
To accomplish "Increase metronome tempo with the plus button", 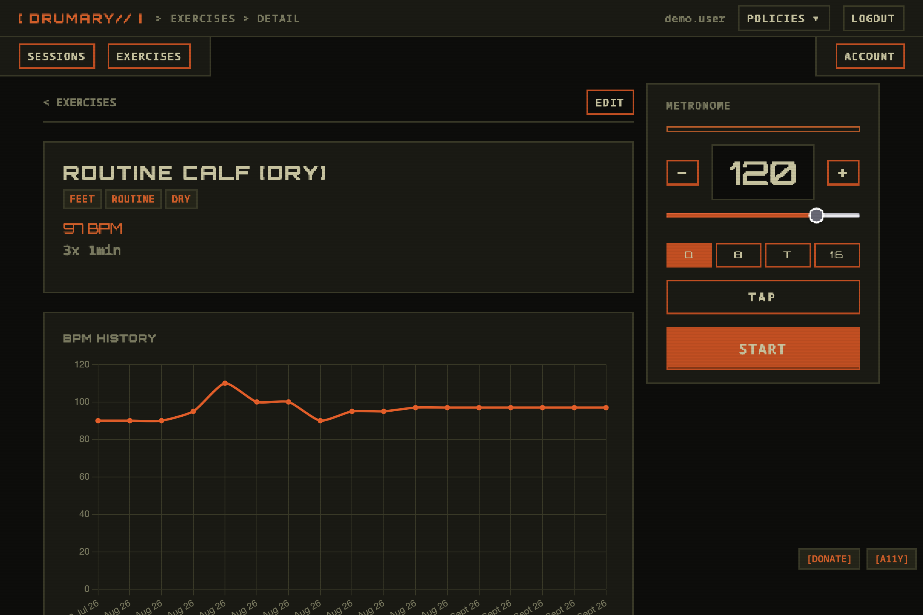I will point(843,173).
